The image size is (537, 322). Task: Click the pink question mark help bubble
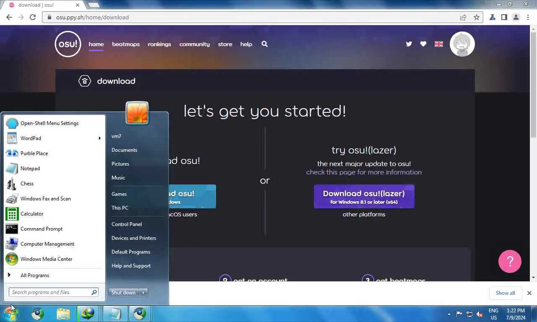pos(510,262)
